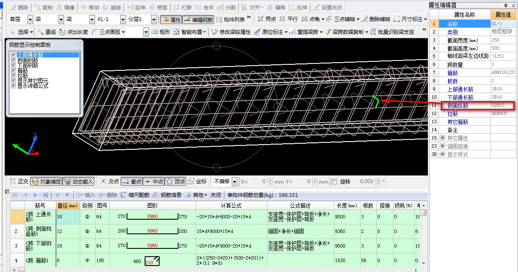This screenshot has width=518, height=272.
Task: Toggle 下部钢筋 display checkbox
Action: (x=14, y=65)
